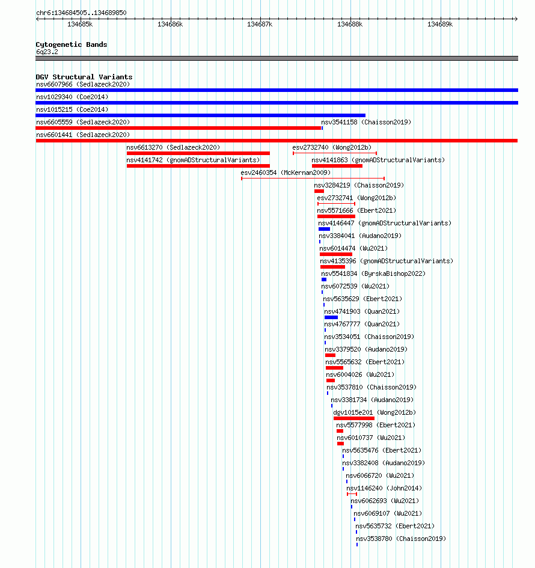Click the 6q23.2 cytogenetic band bar
The image size is (535, 568).
click(277, 58)
